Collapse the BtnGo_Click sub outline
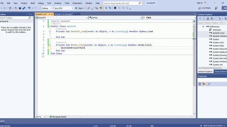227x127 pixels. (x=50, y=45)
